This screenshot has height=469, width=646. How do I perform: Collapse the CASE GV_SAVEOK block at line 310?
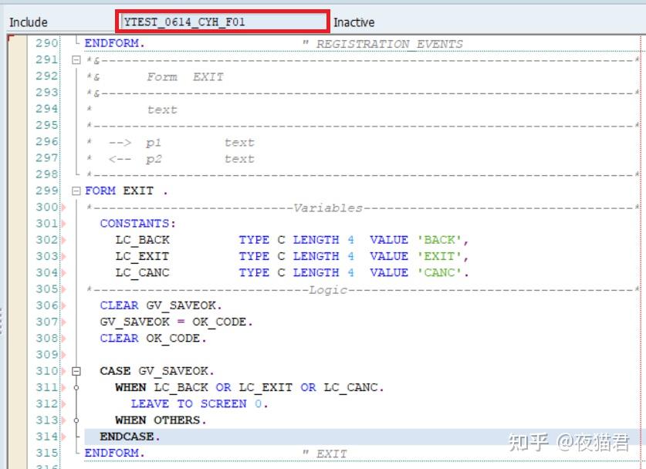[x=76, y=371]
